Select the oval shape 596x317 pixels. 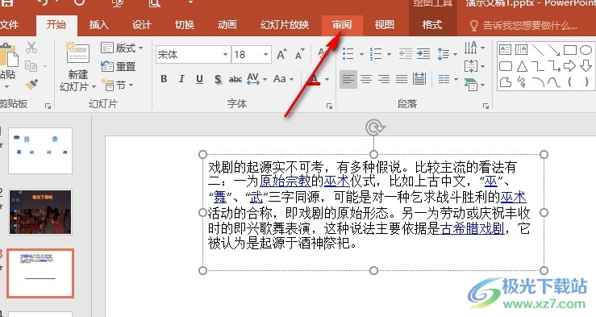(x=586, y=50)
